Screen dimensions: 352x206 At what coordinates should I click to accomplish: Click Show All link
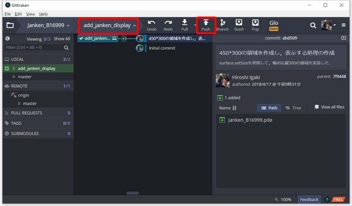[x=62, y=39]
